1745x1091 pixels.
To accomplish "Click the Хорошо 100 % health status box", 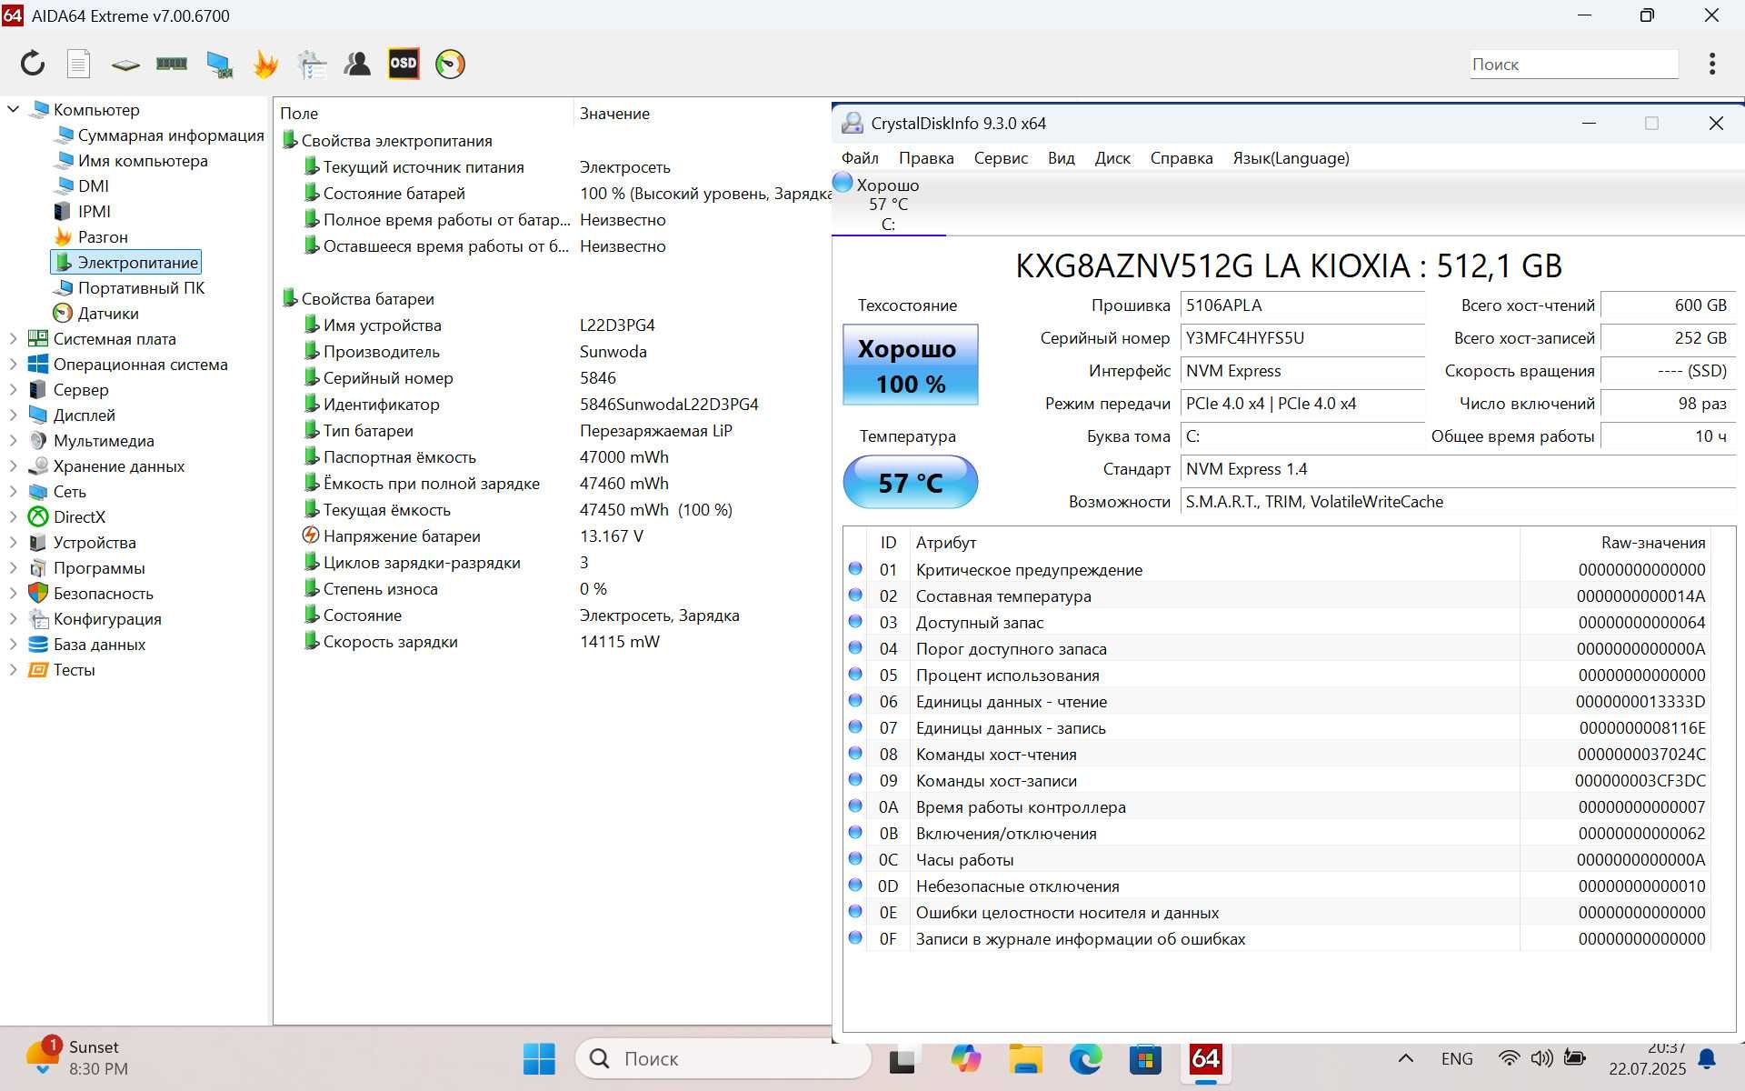I will click(910, 365).
